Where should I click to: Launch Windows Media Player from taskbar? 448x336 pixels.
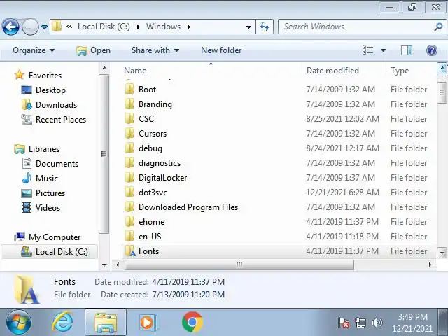pyautogui.click(x=148, y=323)
